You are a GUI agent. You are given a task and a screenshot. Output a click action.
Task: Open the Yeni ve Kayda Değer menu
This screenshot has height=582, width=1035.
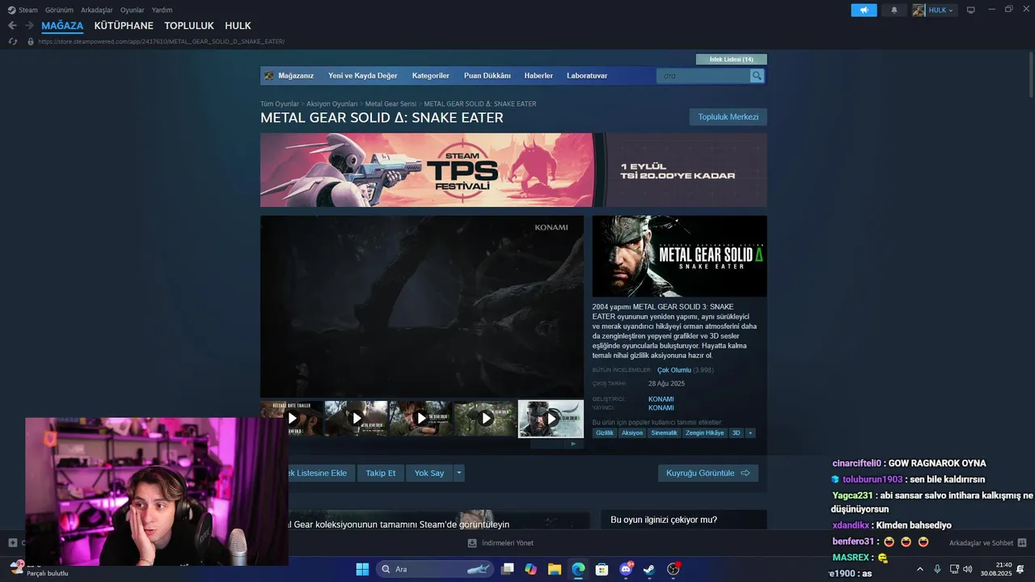pos(362,76)
